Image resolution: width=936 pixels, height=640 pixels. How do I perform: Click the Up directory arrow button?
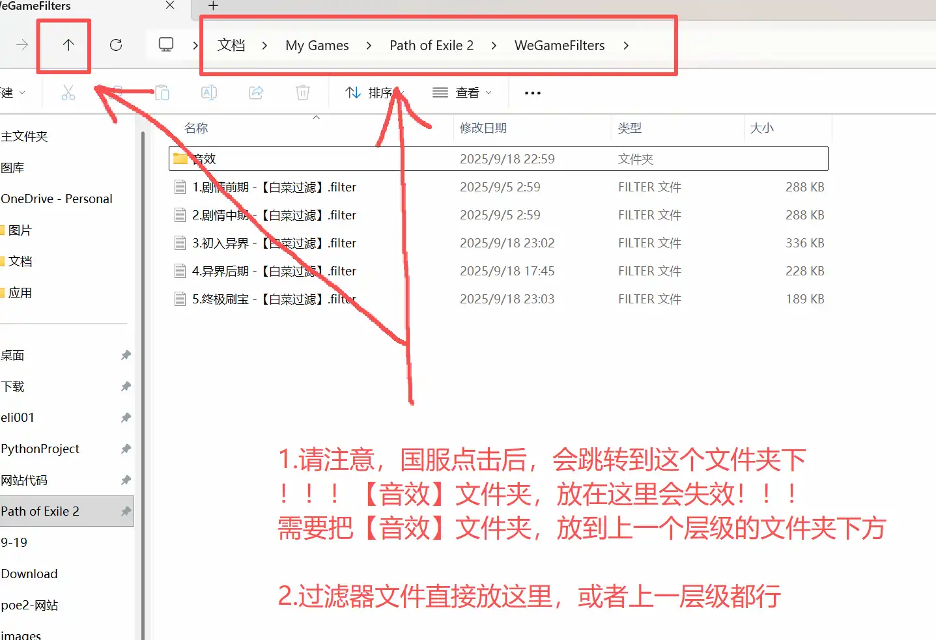point(68,45)
